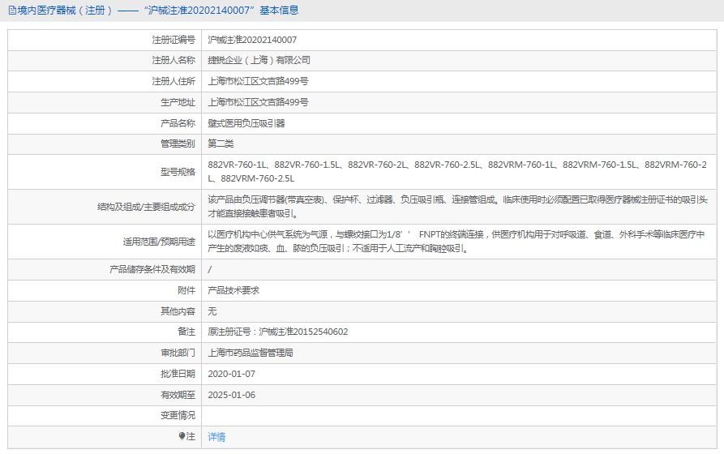724x454 pixels.
Task: Click the 生产地址 address value
Action: coord(258,102)
